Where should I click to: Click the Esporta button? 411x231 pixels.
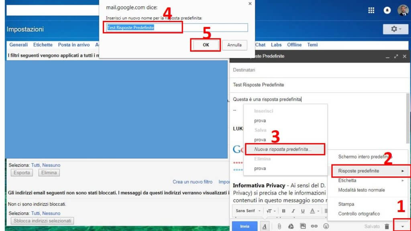tap(22, 173)
